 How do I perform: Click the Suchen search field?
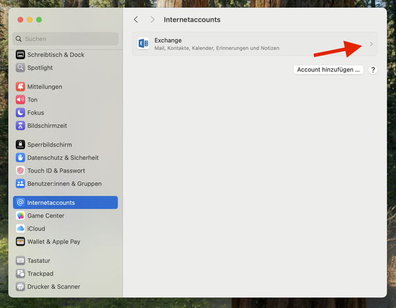coord(66,39)
